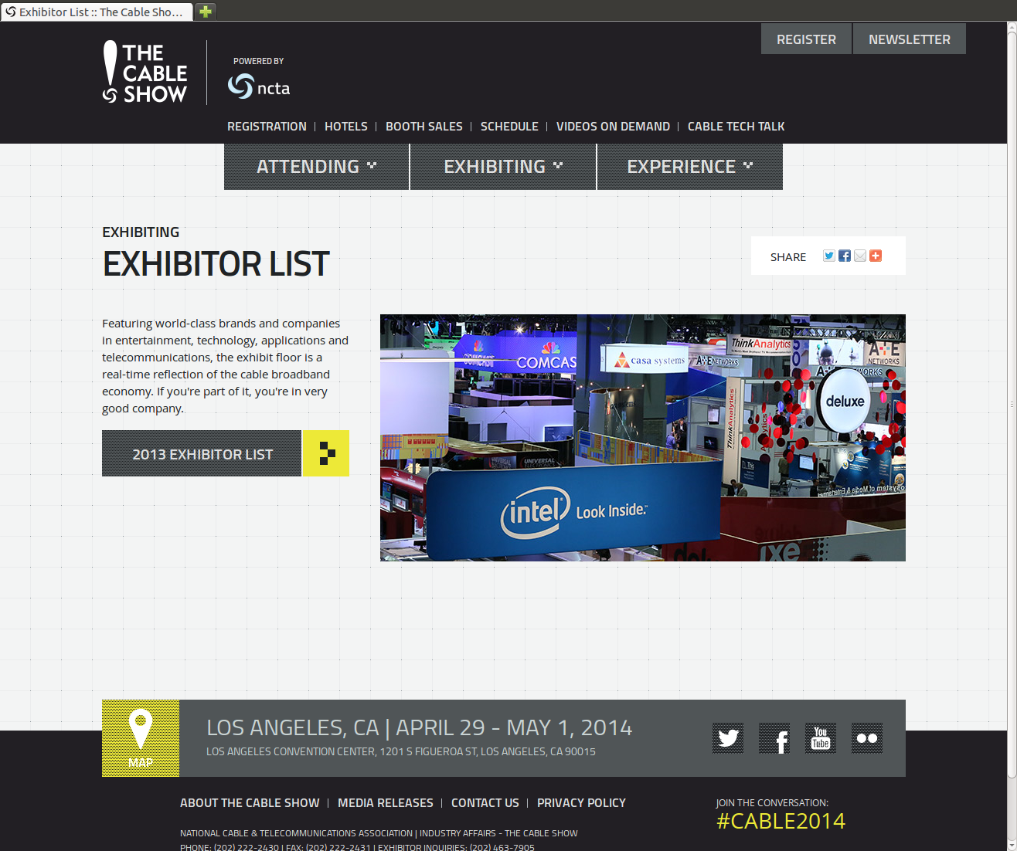Screen dimensions: 1017x851
Task: Open a new browser tab
Action: tap(206, 12)
